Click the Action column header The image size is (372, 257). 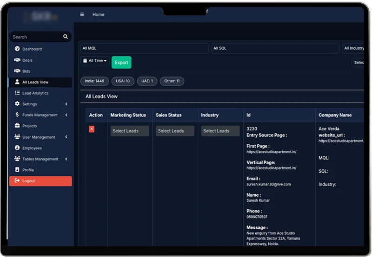click(x=96, y=115)
